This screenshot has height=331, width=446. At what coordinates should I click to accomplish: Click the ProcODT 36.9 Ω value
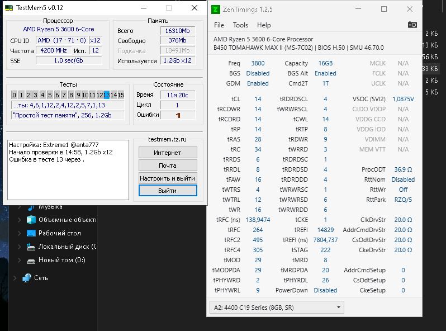tap(403, 169)
